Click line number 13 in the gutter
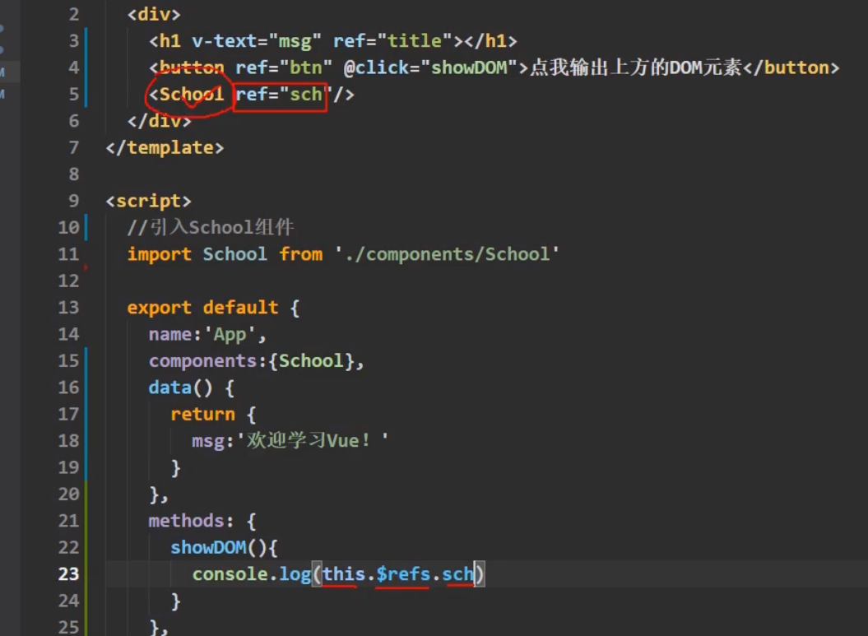This screenshot has height=636, width=868. 68,307
